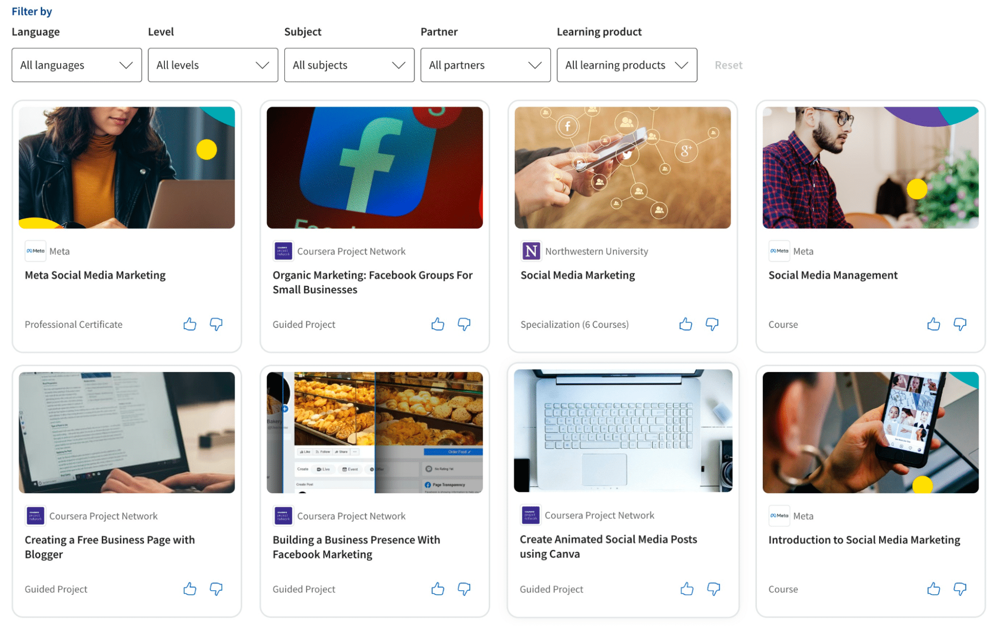Click the Facebook image thumbnail on Organic Marketing
1002x626 pixels.
(374, 167)
